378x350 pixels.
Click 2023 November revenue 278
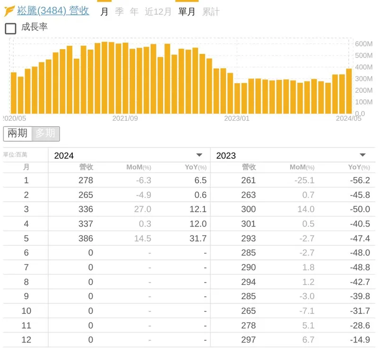point(249,325)
